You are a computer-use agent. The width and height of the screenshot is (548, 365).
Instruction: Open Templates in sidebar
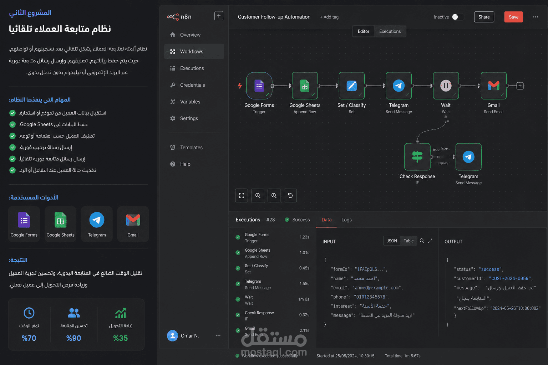(194, 147)
